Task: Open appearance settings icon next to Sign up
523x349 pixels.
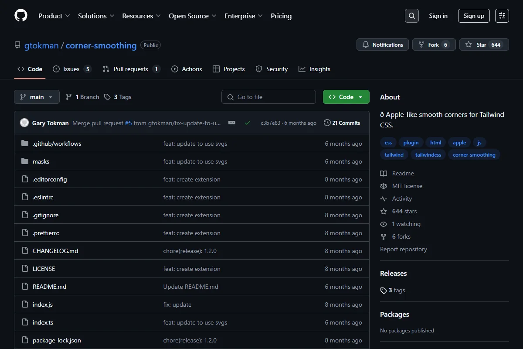Action: pyautogui.click(x=502, y=16)
